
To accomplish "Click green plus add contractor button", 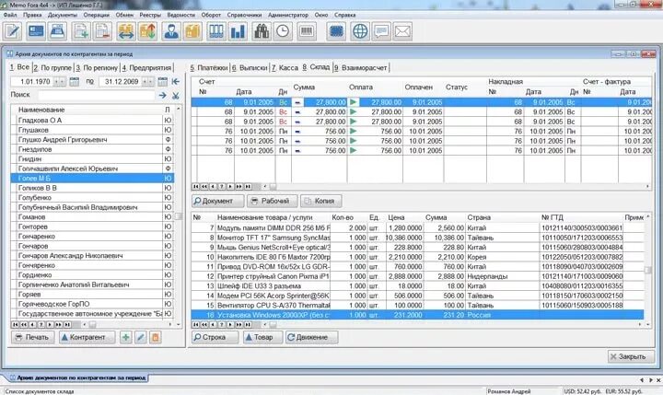I will click(x=125, y=338).
